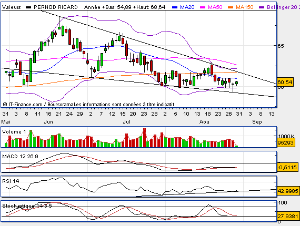Click the Stochastique 14 3 5 label
Viewport: 300px width, 226px height.
pyautogui.click(x=27, y=206)
